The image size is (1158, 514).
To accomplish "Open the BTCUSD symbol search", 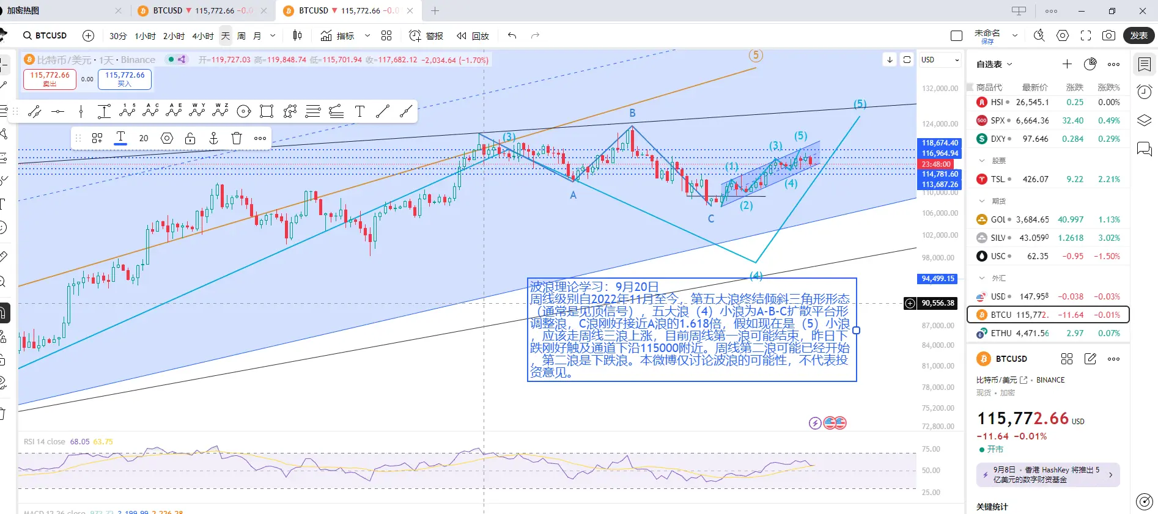I will click(x=45, y=35).
